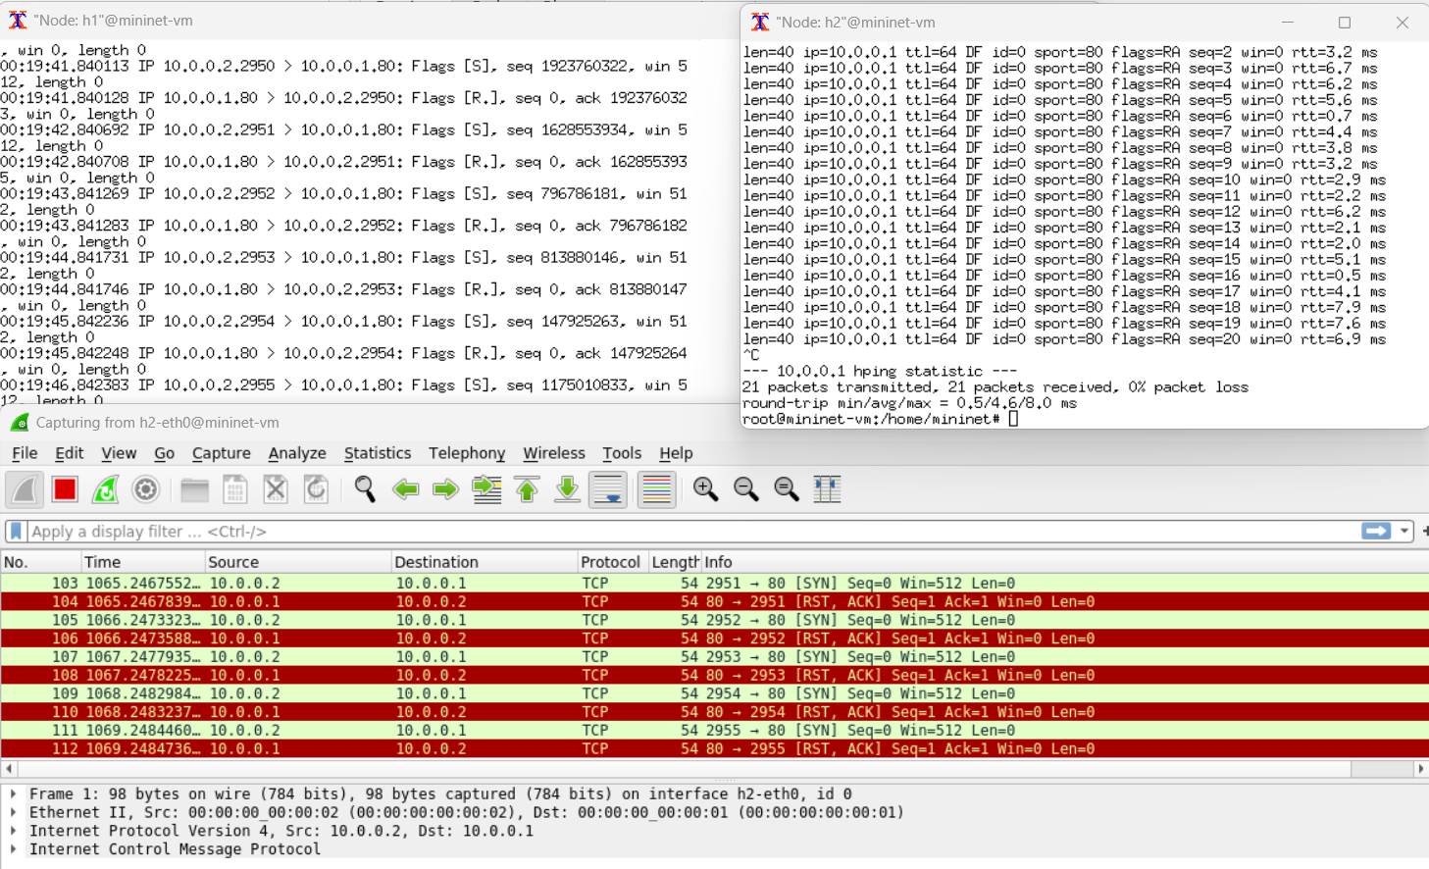Toggle packet list colorization

[656, 489]
